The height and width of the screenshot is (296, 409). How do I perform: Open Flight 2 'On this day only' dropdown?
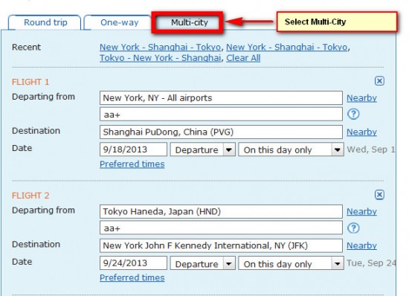click(291, 263)
